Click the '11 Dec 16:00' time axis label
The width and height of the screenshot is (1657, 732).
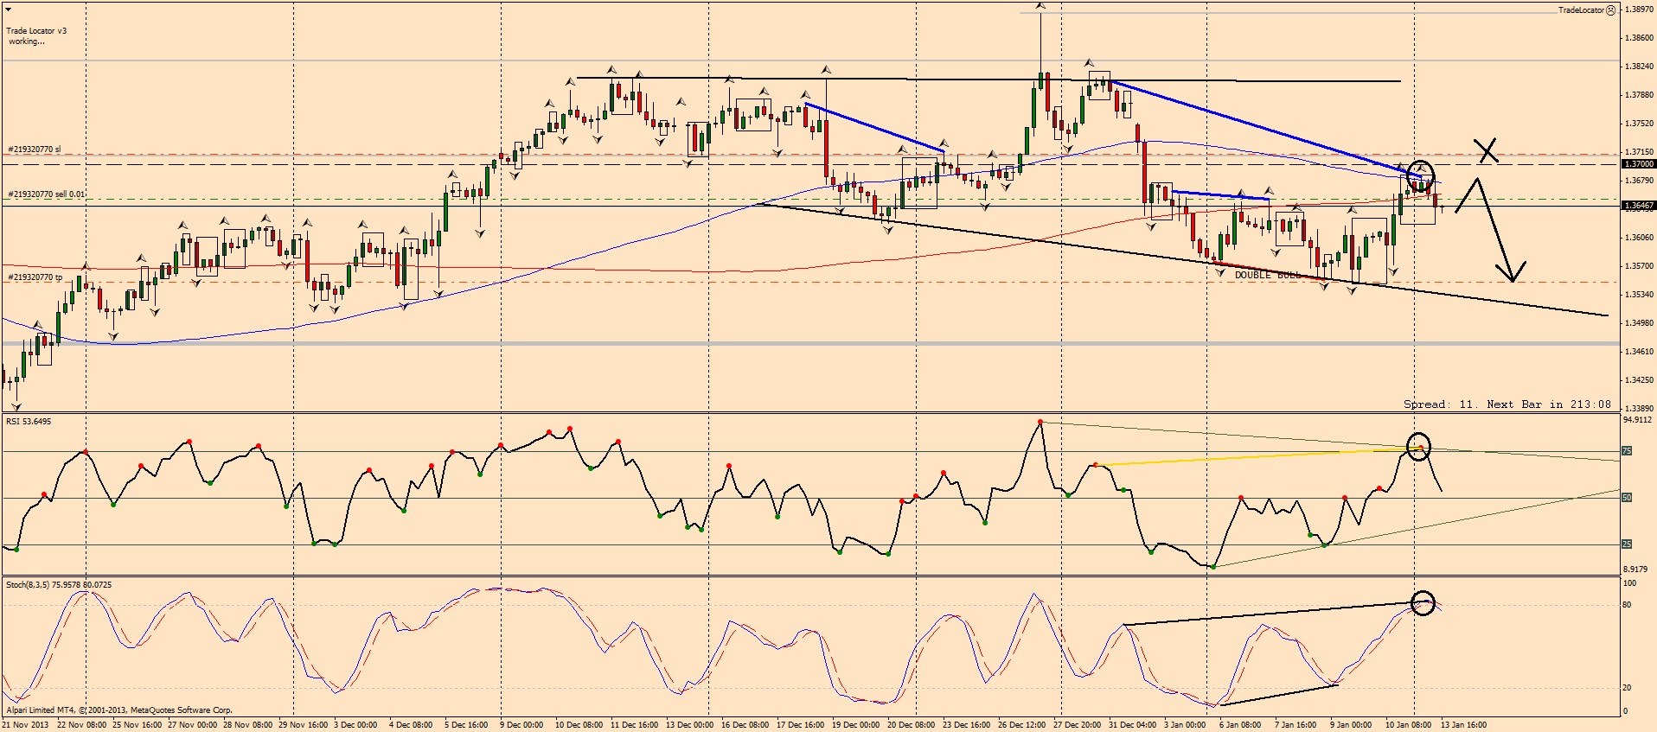[x=636, y=725]
